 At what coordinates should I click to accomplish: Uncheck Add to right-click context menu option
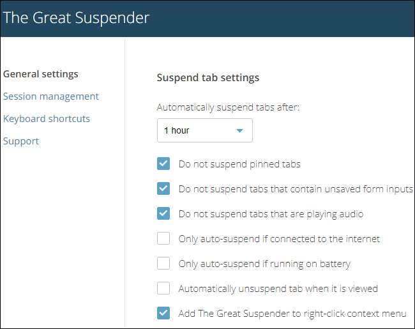click(163, 313)
